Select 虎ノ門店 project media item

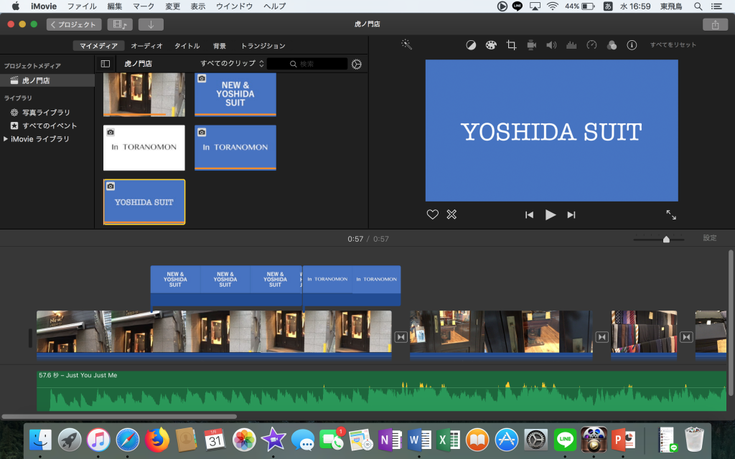coord(47,80)
